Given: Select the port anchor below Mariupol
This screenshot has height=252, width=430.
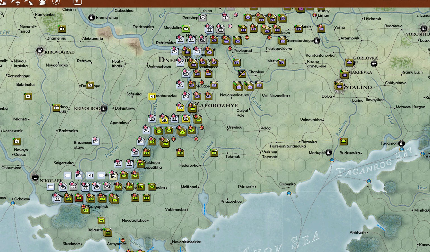Looking at the screenshot, I should pos(332,160).
